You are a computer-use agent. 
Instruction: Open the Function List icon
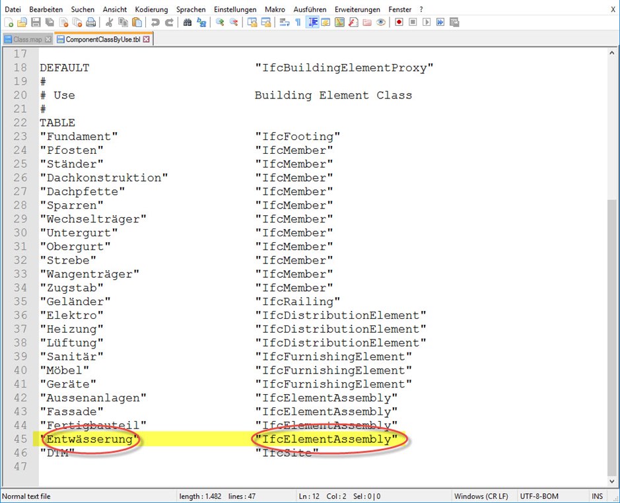click(x=353, y=22)
